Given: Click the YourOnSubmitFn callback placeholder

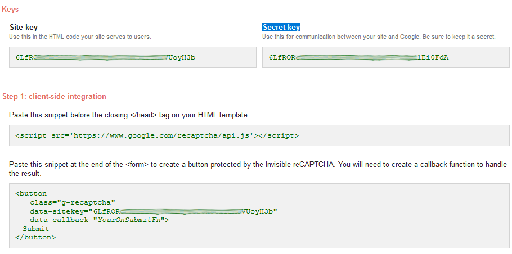Looking at the screenshot, I should pos(132,220).
